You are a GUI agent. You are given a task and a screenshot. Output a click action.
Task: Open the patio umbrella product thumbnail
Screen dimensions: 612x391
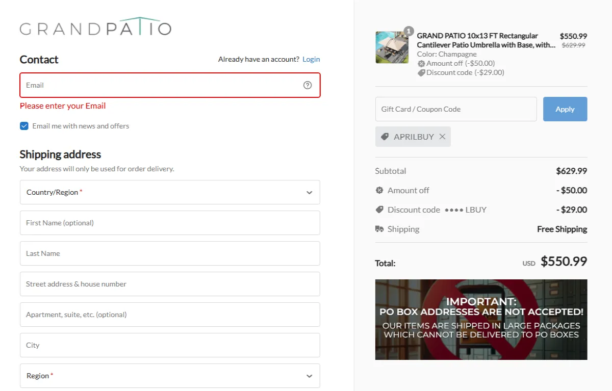click(x=392, y=47)
